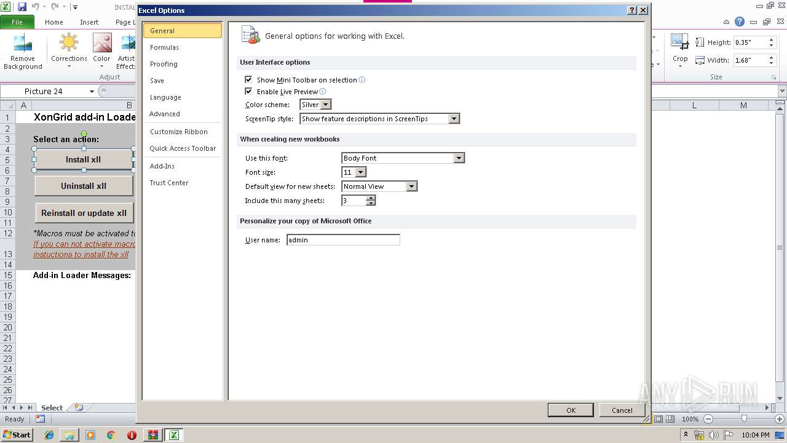Click the Artistic Effects icon
The image size is (787, 443).
click(x=128, y=42)
